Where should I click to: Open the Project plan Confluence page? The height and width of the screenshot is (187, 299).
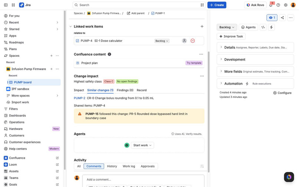coord(89,63)
